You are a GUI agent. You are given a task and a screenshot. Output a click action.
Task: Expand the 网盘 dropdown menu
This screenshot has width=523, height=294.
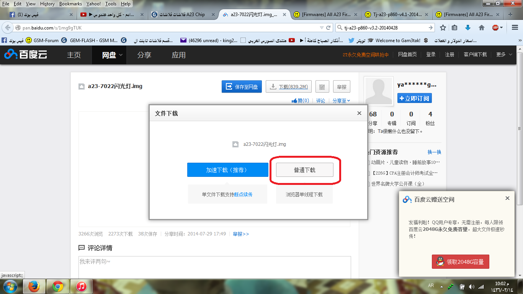click(x=121, y=55)
